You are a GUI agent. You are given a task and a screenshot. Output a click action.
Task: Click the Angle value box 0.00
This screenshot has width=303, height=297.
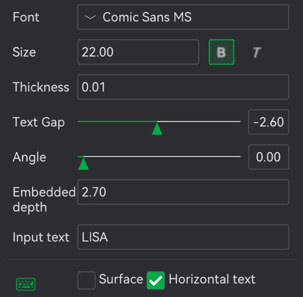pos(268,157)
